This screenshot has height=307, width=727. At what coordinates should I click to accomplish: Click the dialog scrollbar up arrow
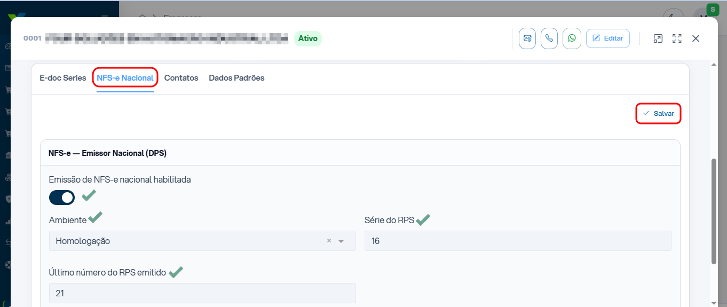point(714,65)
